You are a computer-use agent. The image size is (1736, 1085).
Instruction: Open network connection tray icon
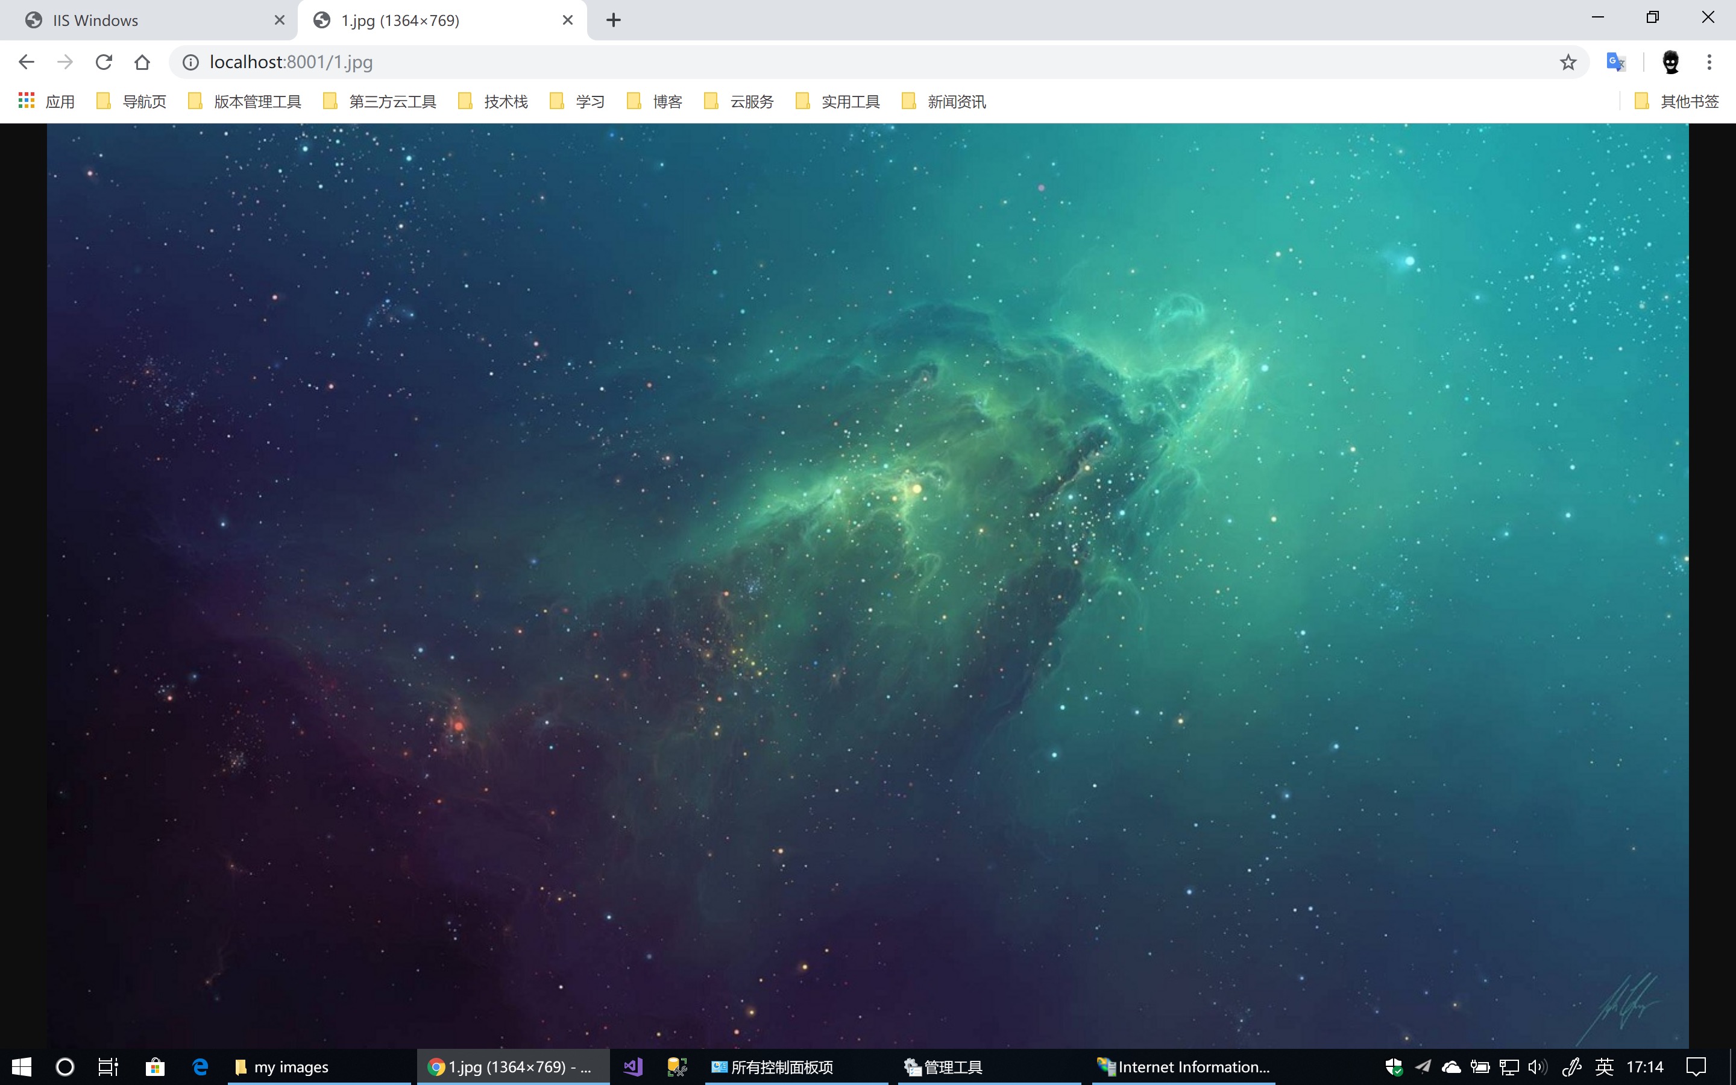1509,1067
